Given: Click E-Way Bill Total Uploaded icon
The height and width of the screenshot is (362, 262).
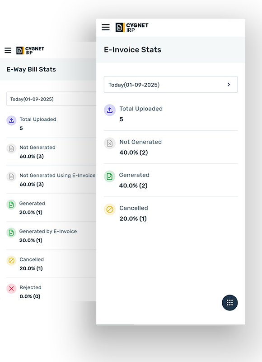Looking at the screenshot, I should click(11, 120).
